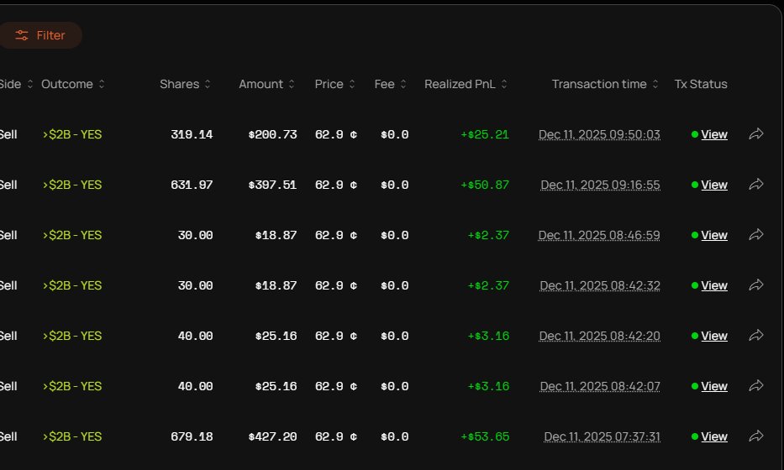Open View link for 07:37:31 transaction

point(714,436)
